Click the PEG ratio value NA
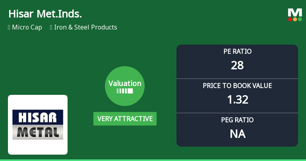Screen dimensions: 306x161 (237, 134)
